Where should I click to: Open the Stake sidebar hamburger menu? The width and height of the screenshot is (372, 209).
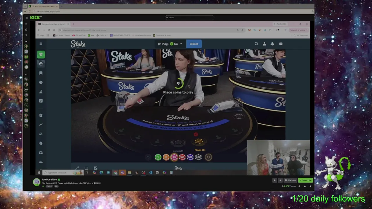(x=41, y=44)
